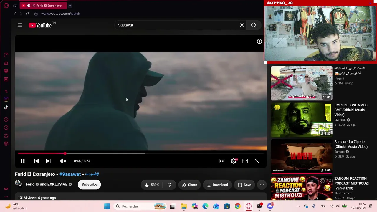377x212 pixels.
Task: Like the video with 589K likes
Action: [152, 185]
